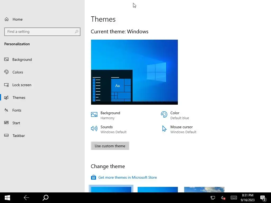
Task: Open Get more themes in Microsoft Store
Action: coord(128,177)
